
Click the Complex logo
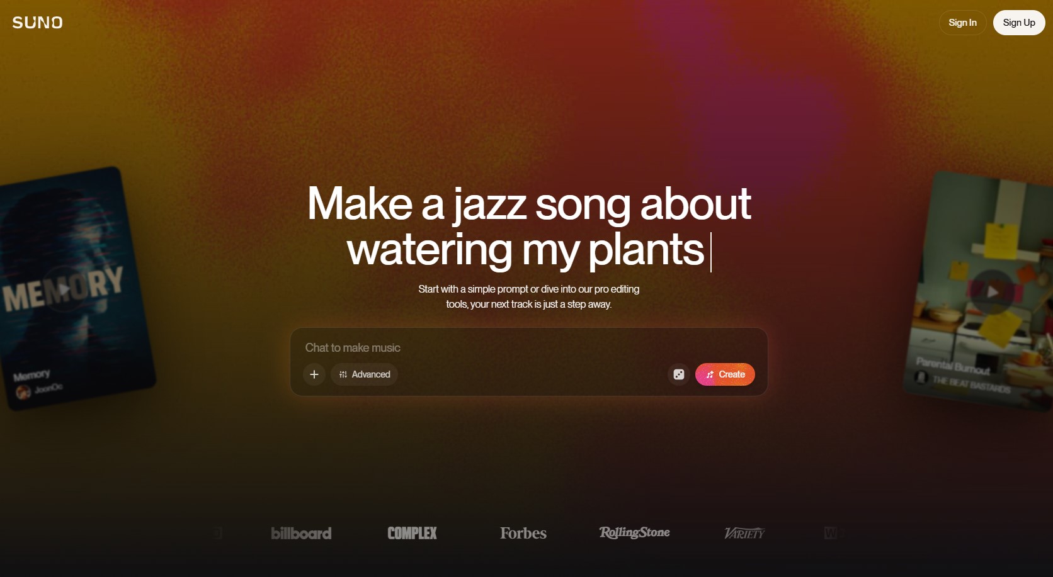pyautogui.click(x=412, y=533)
